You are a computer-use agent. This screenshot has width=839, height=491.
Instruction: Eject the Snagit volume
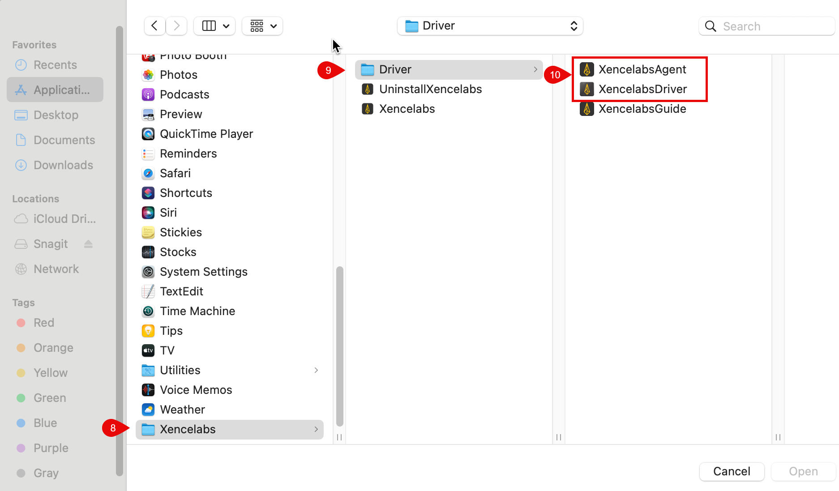pyautogui.click(x=88, y=244)
